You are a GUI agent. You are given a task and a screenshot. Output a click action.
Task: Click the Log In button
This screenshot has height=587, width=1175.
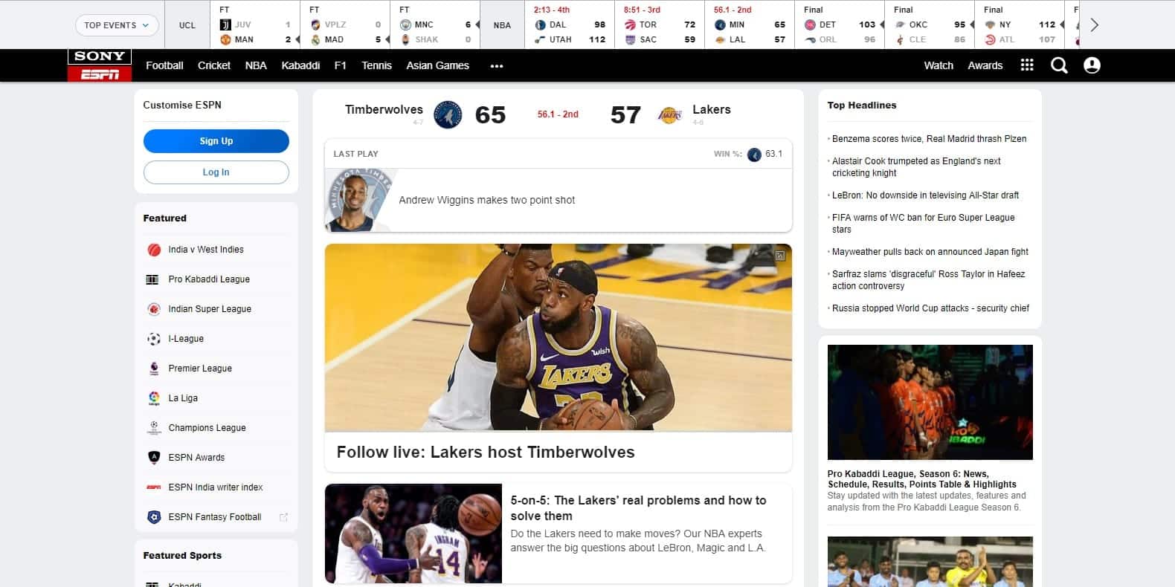(216, 172)
